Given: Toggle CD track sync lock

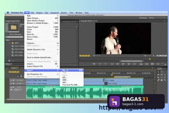Looking at the screenshot, I should 14,87.
